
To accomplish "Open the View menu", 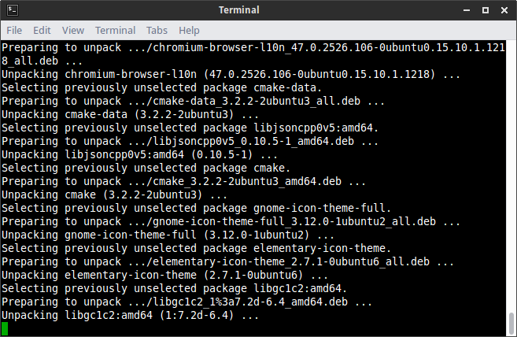I will click(x=72, y=30).
